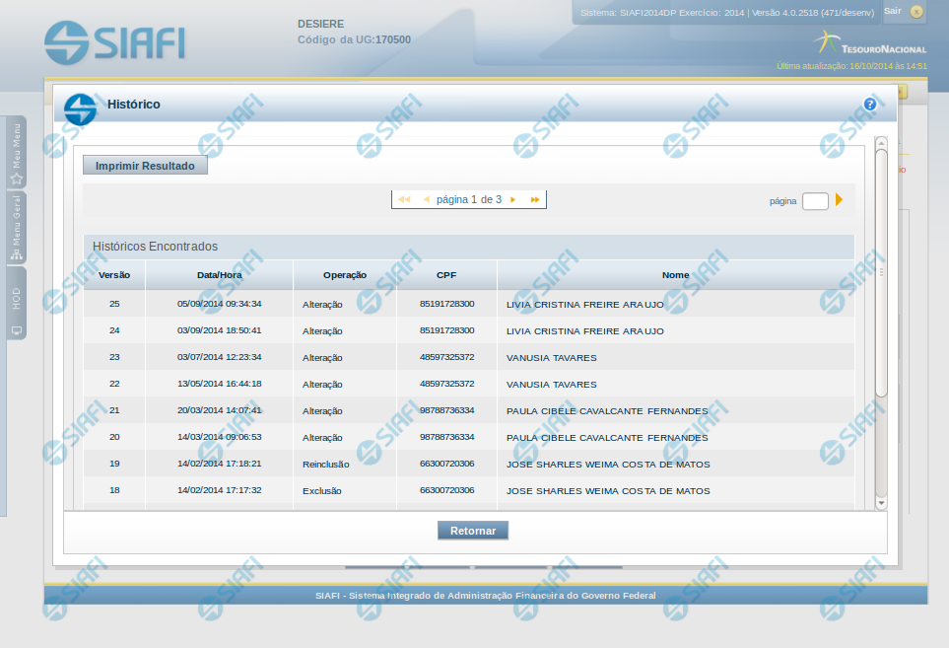Screen dimensions: 949x648
Task: Jump to the last results page
Action: (535, 199)
